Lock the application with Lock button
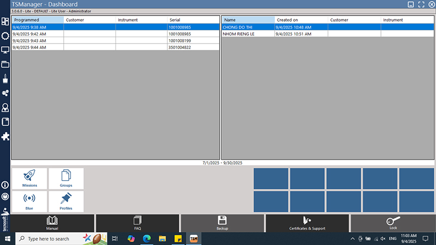 (392, 223)
